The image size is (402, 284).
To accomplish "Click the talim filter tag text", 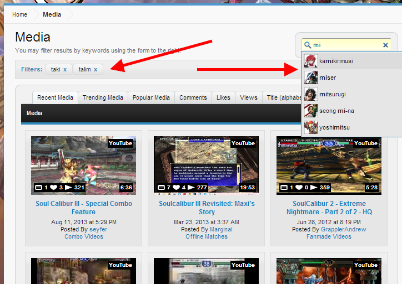I will (84, 69).
